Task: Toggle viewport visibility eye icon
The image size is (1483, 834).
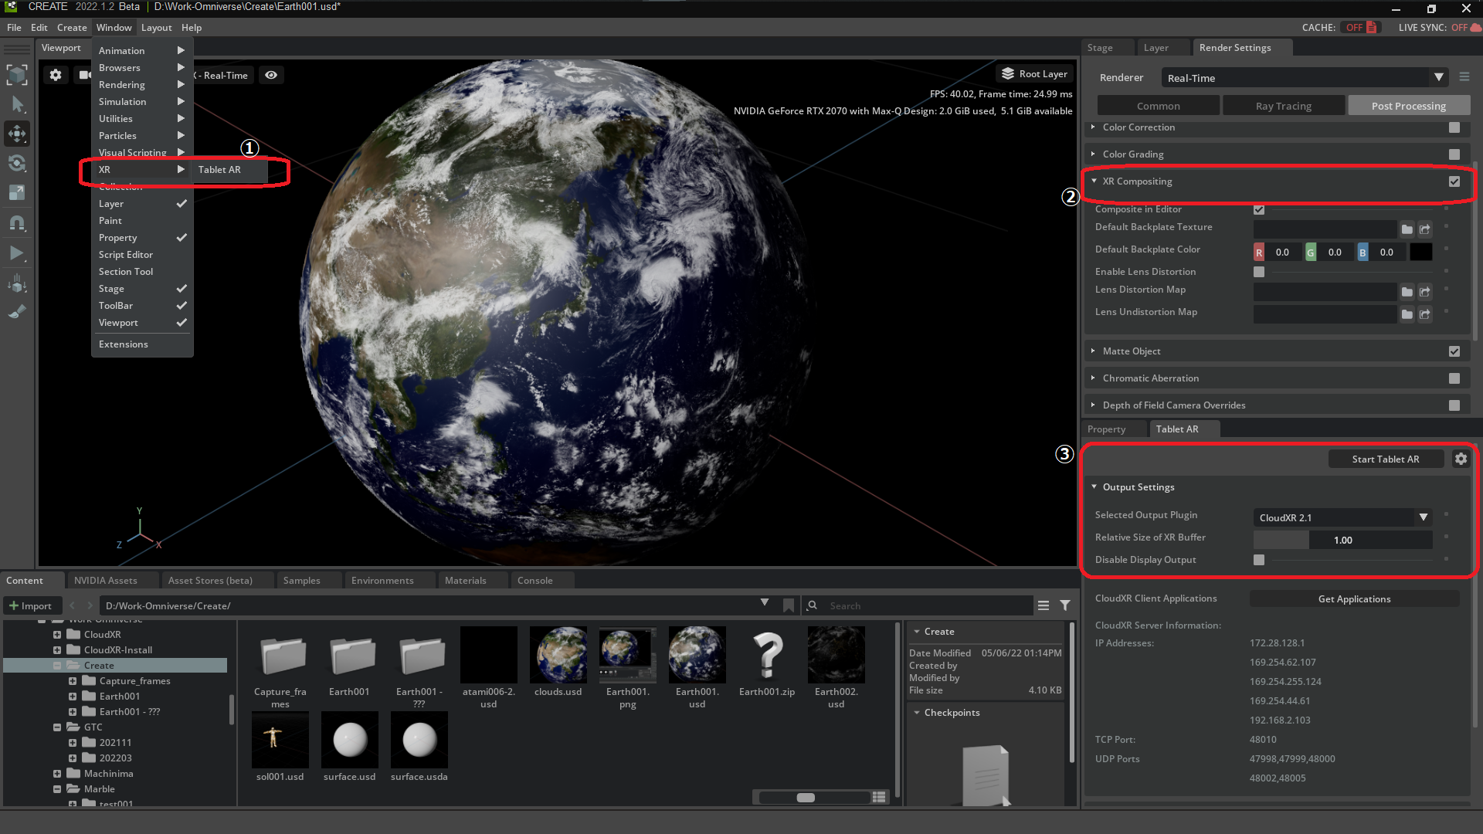Action: click(271, 75)
